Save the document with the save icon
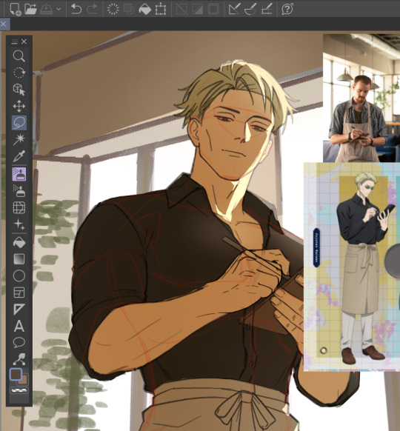Image resolution: width=400 pixels, height=431 pixels. click(46, 9)
